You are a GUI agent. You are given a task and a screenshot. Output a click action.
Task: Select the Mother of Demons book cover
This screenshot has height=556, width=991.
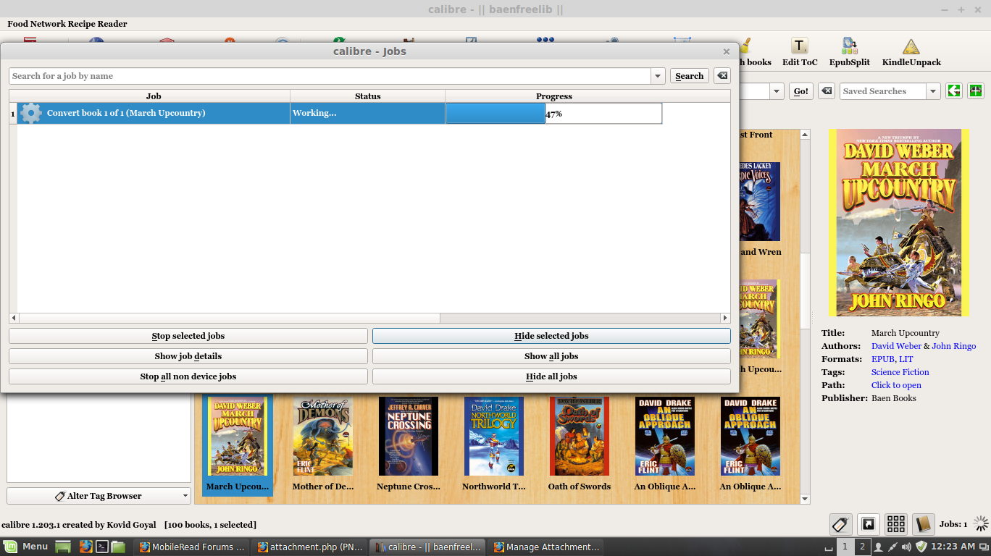[x=323, y=436]
